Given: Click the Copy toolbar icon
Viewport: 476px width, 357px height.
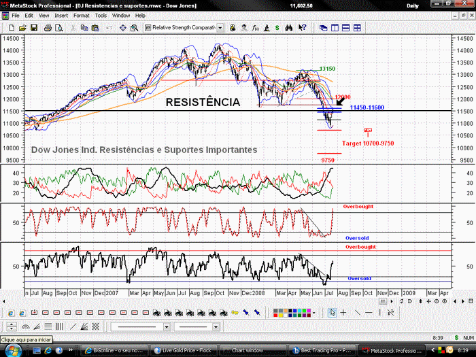Looking at the screenshot, I should (84, 28).
